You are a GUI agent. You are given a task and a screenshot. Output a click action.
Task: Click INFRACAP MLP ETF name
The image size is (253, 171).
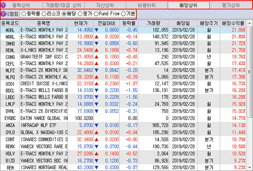[x=39, y=125]
